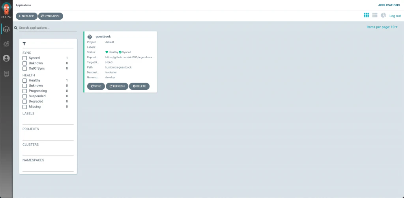Check the Unknown sync status filter
This screenshot has width=404, height=198.
point(25,63)
